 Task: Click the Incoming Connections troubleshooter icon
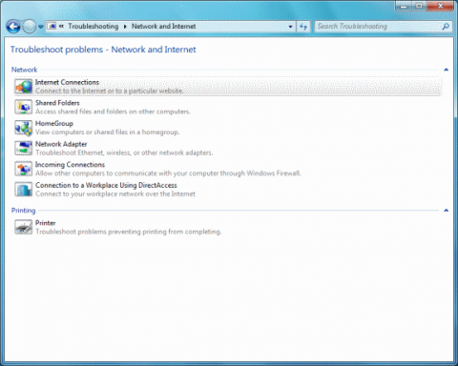point(24,169)
